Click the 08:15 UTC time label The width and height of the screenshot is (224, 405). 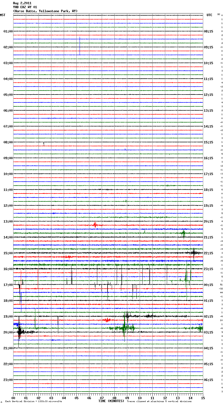pos(208,31)
